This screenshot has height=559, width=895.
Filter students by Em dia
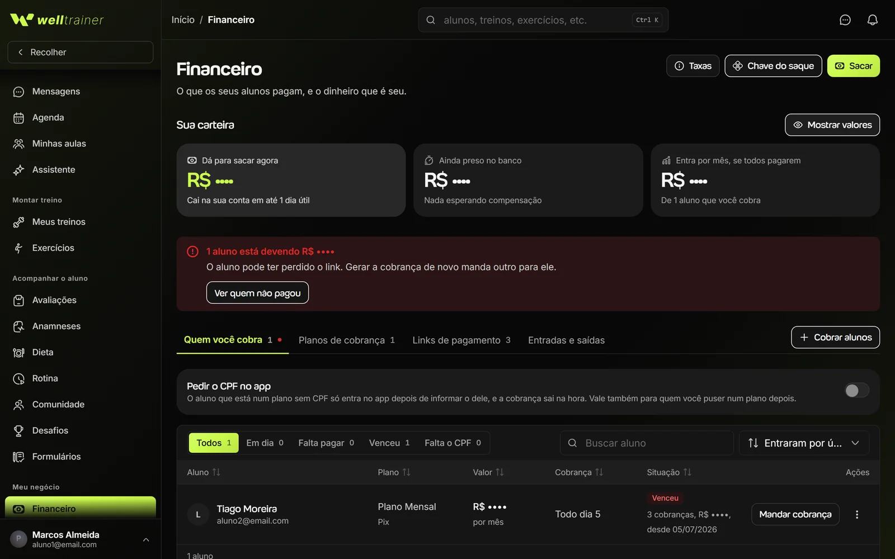click(x=265, y=443)
